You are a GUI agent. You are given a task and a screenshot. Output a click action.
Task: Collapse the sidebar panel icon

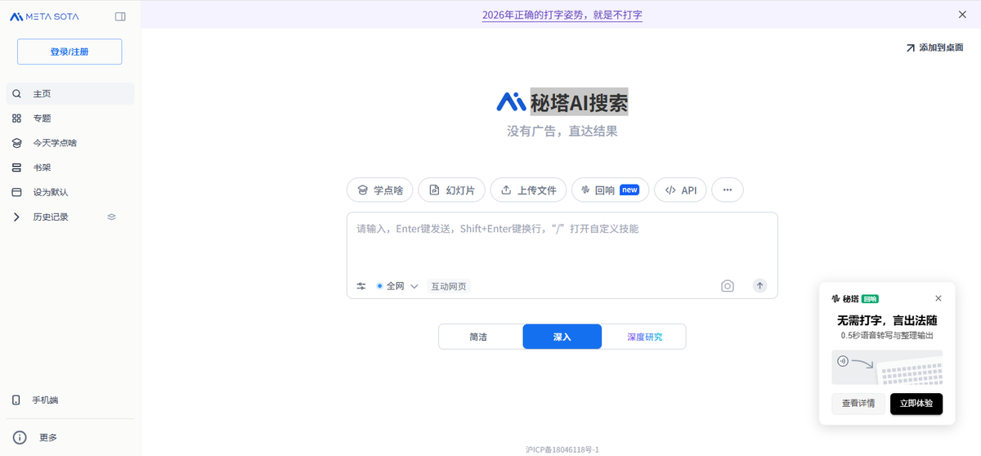coord(120,16)
